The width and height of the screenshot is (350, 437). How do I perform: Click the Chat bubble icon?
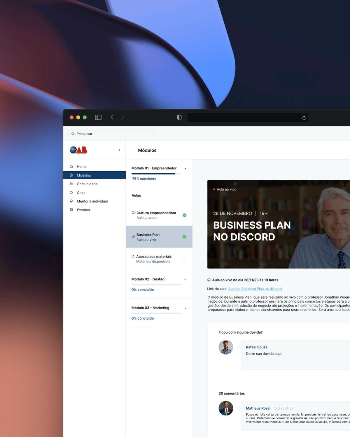coord(71,193)
